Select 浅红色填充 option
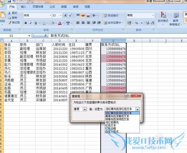The image size is (187, 153). point(122,122)
